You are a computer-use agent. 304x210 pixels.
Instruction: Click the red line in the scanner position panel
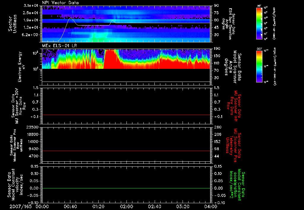point(126,151)
